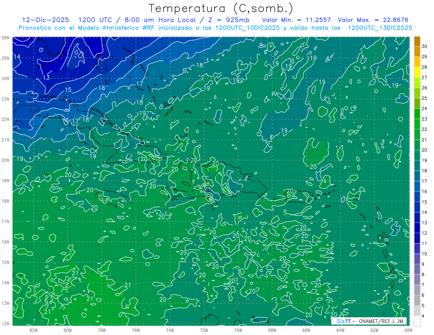Click the longitude axis label "66W"
The image size is (434, 335).
pos(306,330)
